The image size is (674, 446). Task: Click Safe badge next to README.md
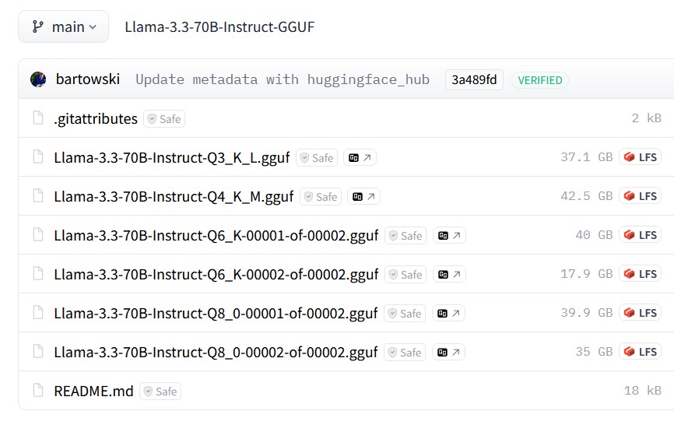point(160,392)
